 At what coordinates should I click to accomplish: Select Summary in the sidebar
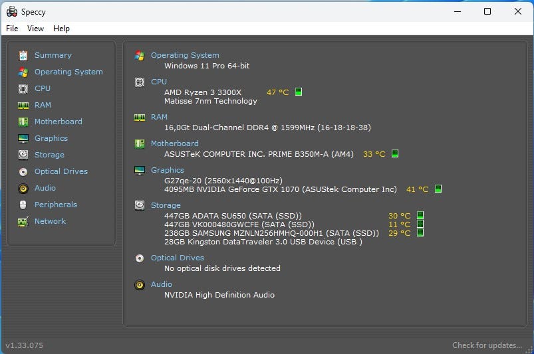[x=53, y=55]
